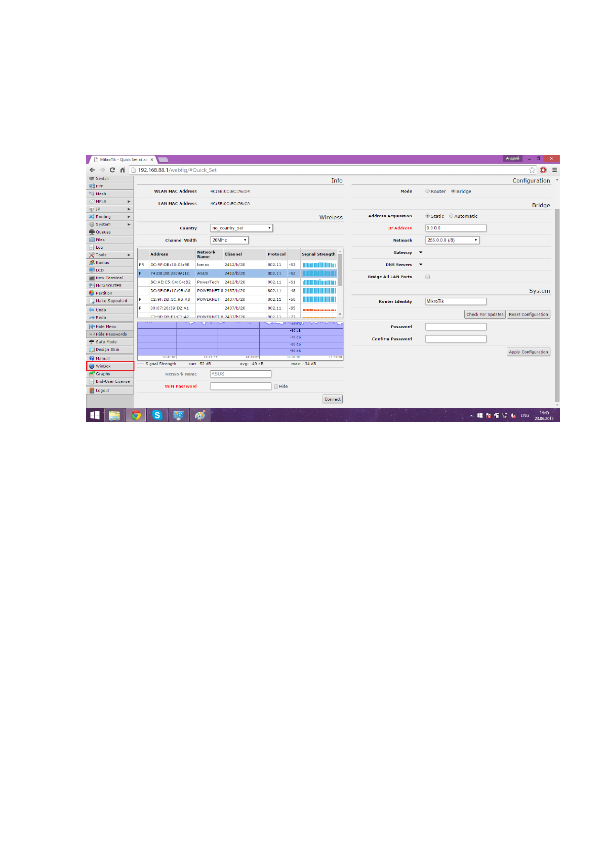Open the Chrome hamburger menu
This screenshot has width=603, height=853.
tap(554, 170)
